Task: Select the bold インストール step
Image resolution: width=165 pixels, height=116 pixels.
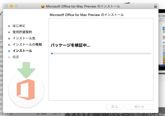Action: pyautogui.click(x=22, y=51)
